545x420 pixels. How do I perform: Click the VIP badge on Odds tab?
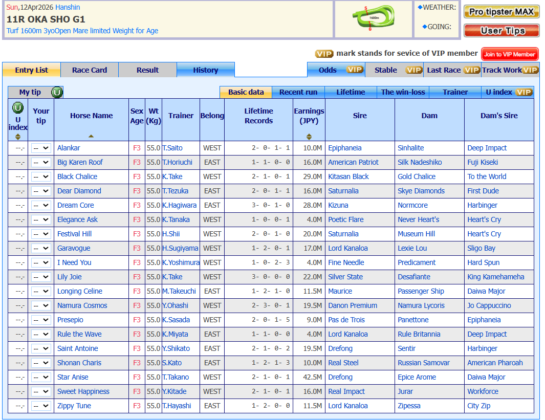(354, 70)
